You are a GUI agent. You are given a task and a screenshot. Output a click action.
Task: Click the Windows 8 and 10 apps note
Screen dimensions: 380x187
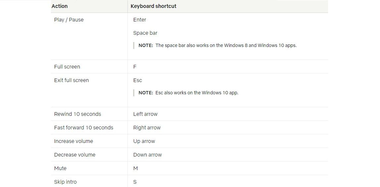217,45
